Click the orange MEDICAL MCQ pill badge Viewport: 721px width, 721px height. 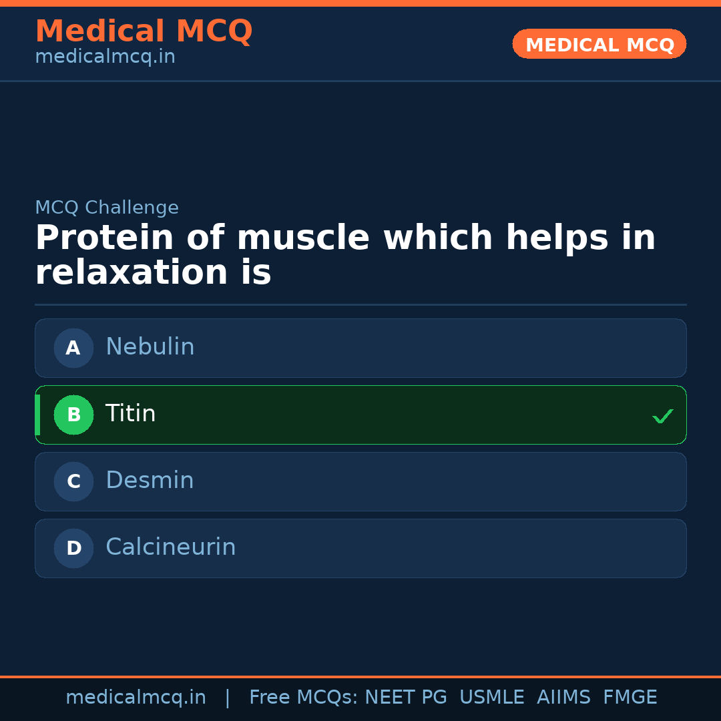tap(599, 44)
